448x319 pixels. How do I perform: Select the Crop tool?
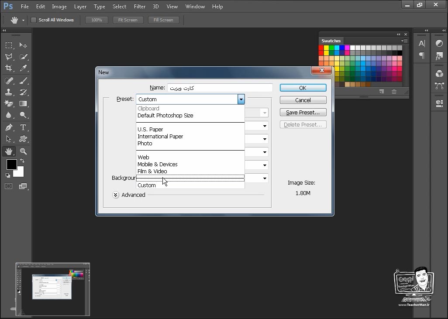9,68
